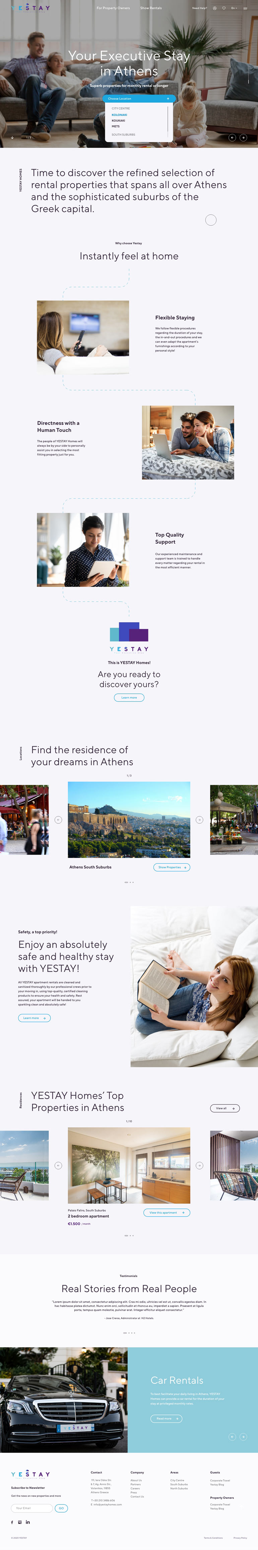Open For Property Owners menu item
This screenshot has height=1550, width=258.
click(x=113, y=8)
